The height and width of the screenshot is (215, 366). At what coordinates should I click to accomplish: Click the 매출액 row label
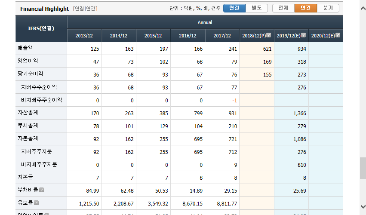(x=25, y=48)
